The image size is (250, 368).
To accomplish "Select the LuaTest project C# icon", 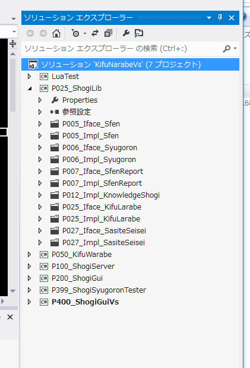I will [44, 77].
